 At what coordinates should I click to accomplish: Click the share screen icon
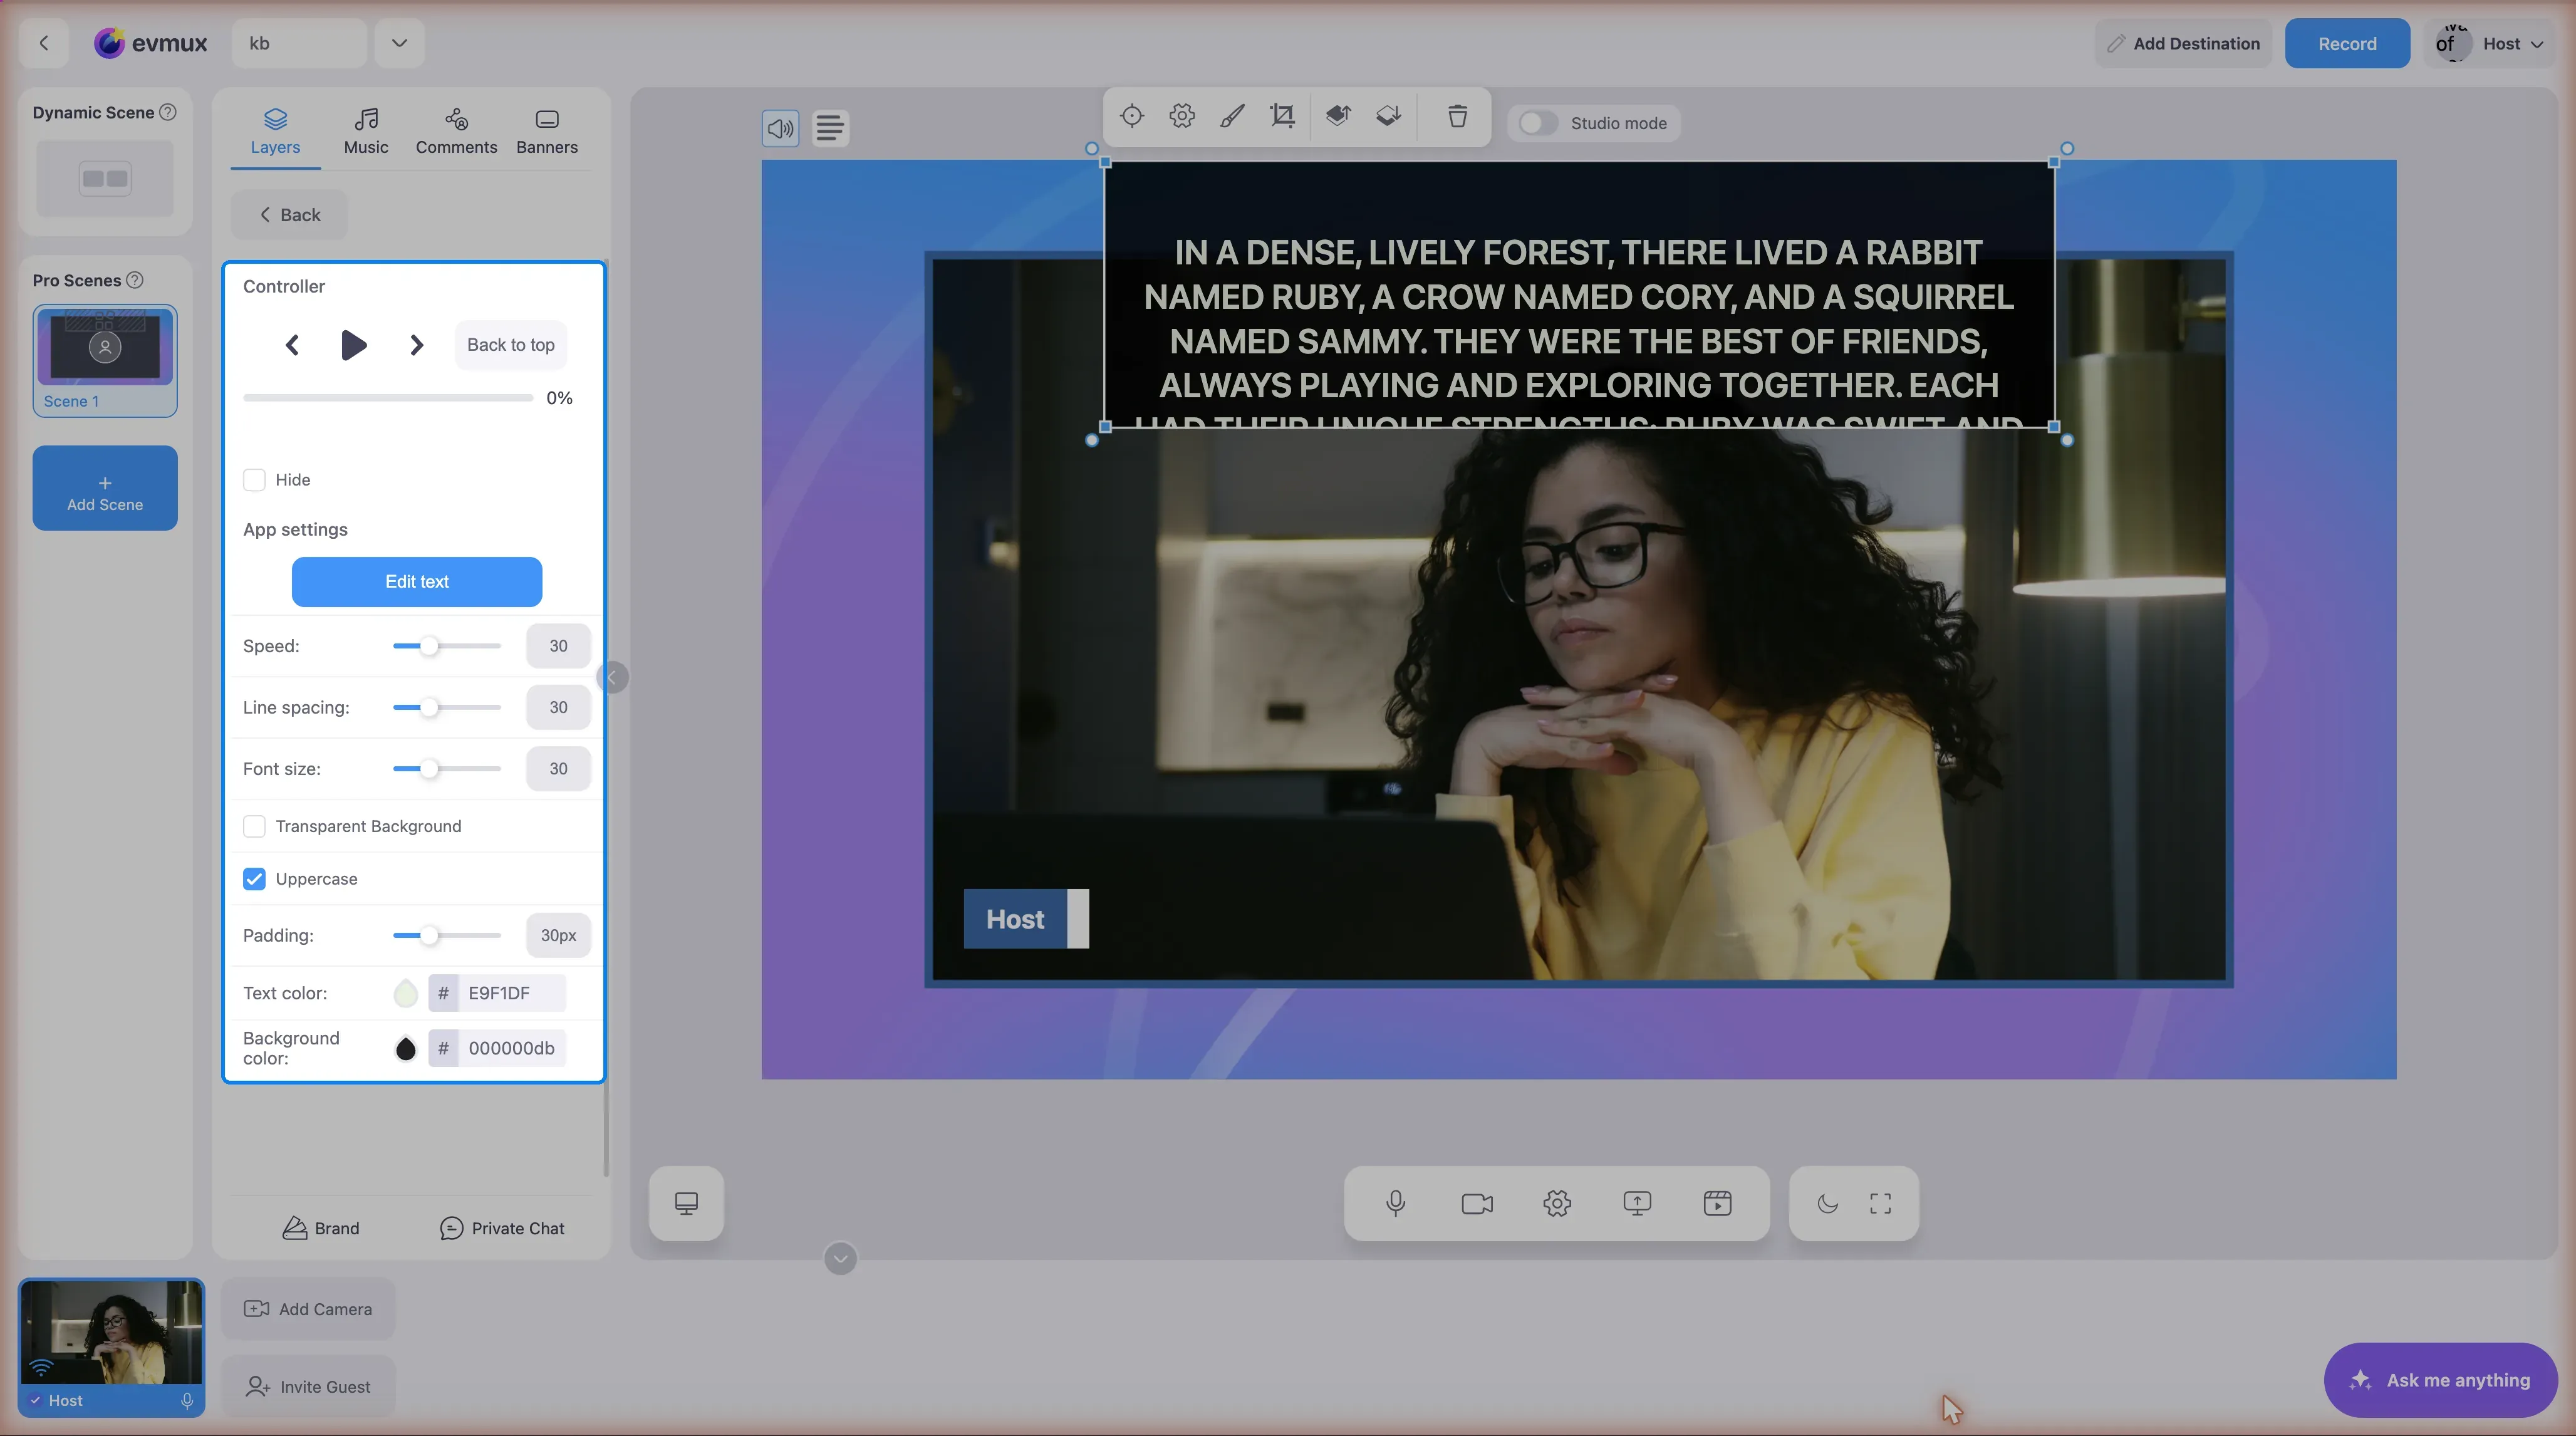pyautogui.click(x=1637, y=1203)
